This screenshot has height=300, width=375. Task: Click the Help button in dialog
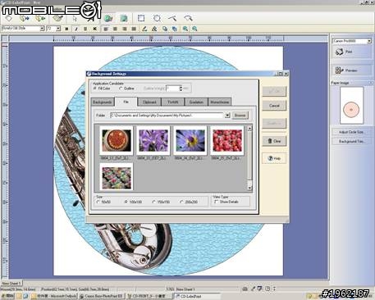274,158
